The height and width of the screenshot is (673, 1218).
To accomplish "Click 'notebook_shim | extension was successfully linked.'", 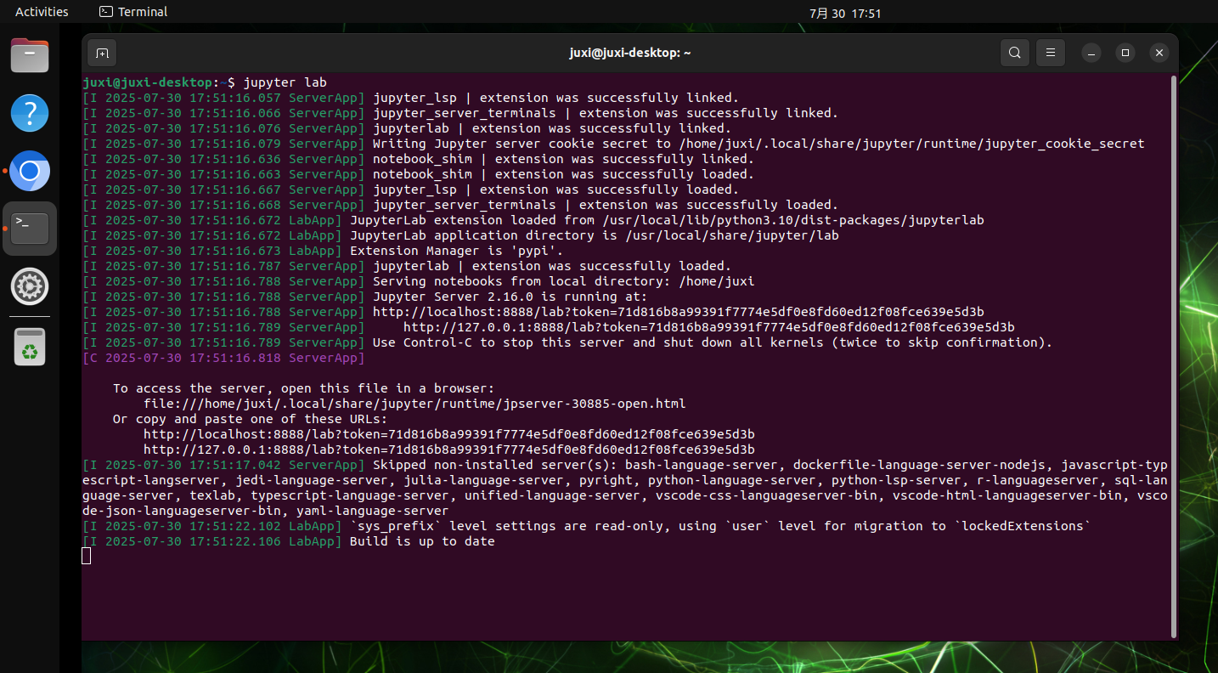I will (x=564, y=159).
